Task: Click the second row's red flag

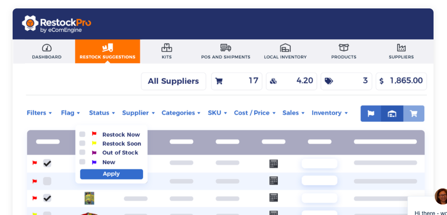Action: coord(35,181)
